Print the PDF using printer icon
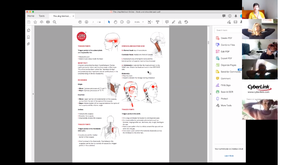The image size is (281, 165). (x=48, y=22)
